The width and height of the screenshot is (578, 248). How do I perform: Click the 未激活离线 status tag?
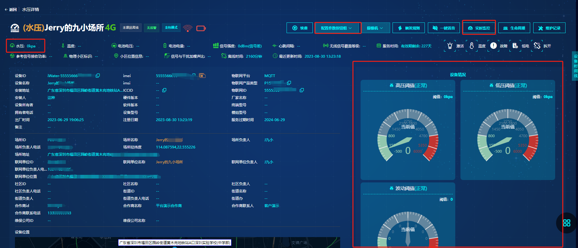pyautogui.click(x=131, y=28)
